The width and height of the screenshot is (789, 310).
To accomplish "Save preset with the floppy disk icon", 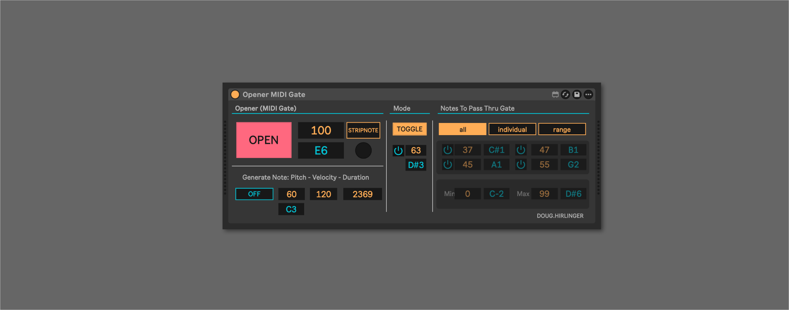I will coord(577,94).
